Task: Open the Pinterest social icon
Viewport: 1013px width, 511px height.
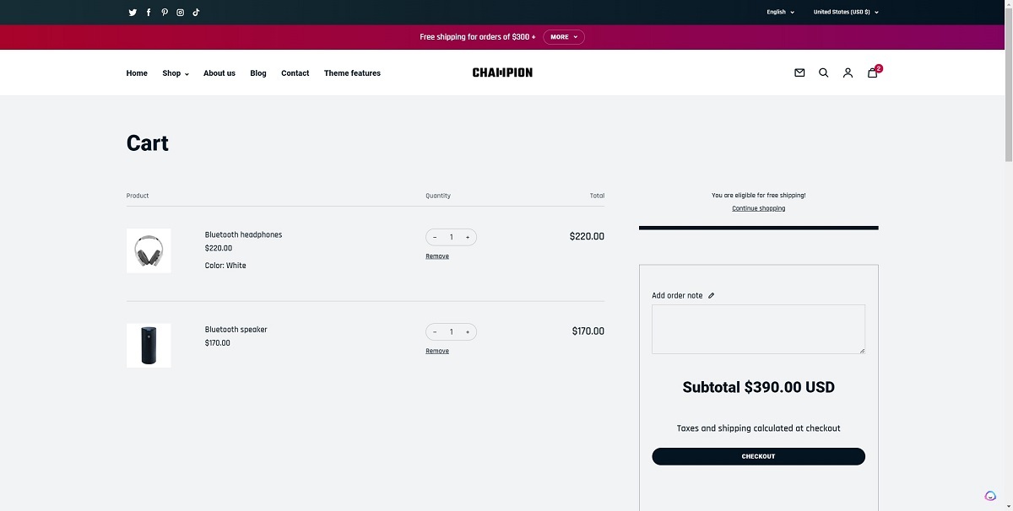Action: pos(164,12)
